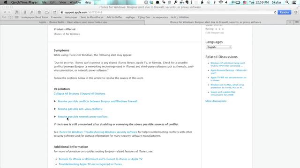This screenshot has height=168, width=300.
Task: Click the stacked layers toolbar icon
Action: pos(39,12)
